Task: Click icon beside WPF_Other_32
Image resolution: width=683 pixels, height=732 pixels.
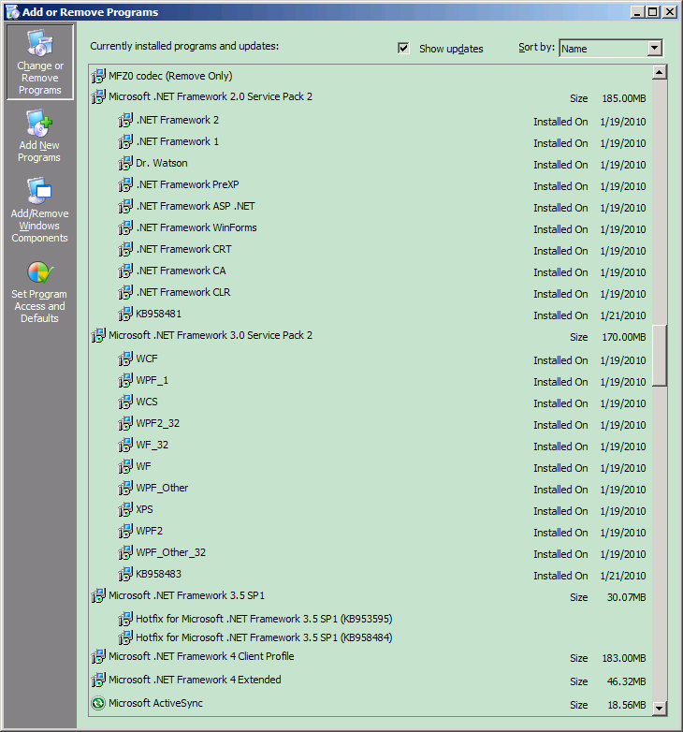Action: 125,552
